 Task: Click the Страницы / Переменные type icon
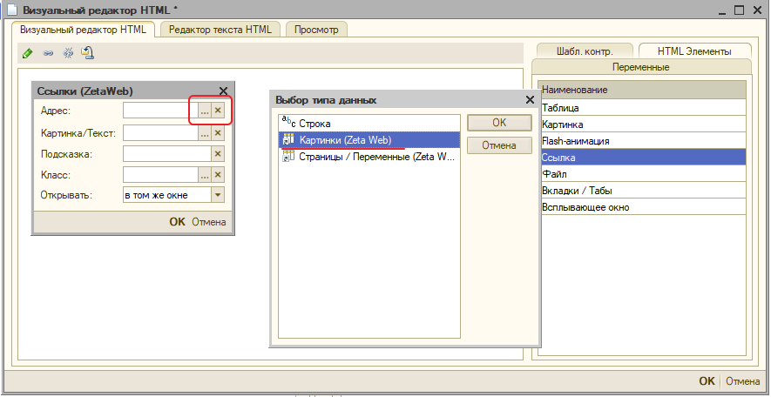click(287, 158)
